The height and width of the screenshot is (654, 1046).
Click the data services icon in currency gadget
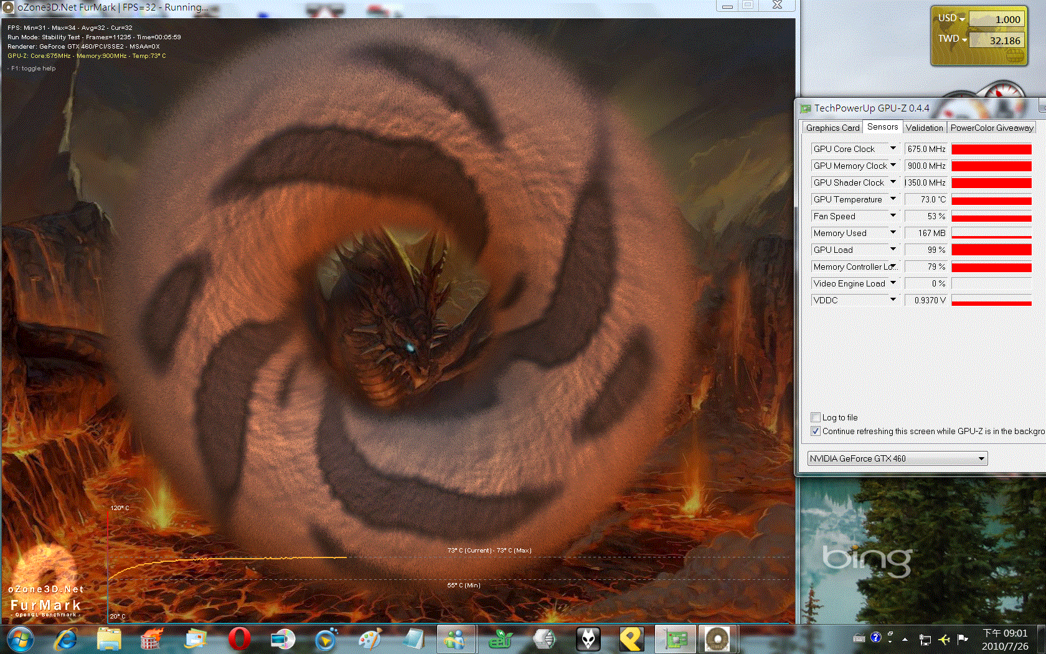[1014, 56]
